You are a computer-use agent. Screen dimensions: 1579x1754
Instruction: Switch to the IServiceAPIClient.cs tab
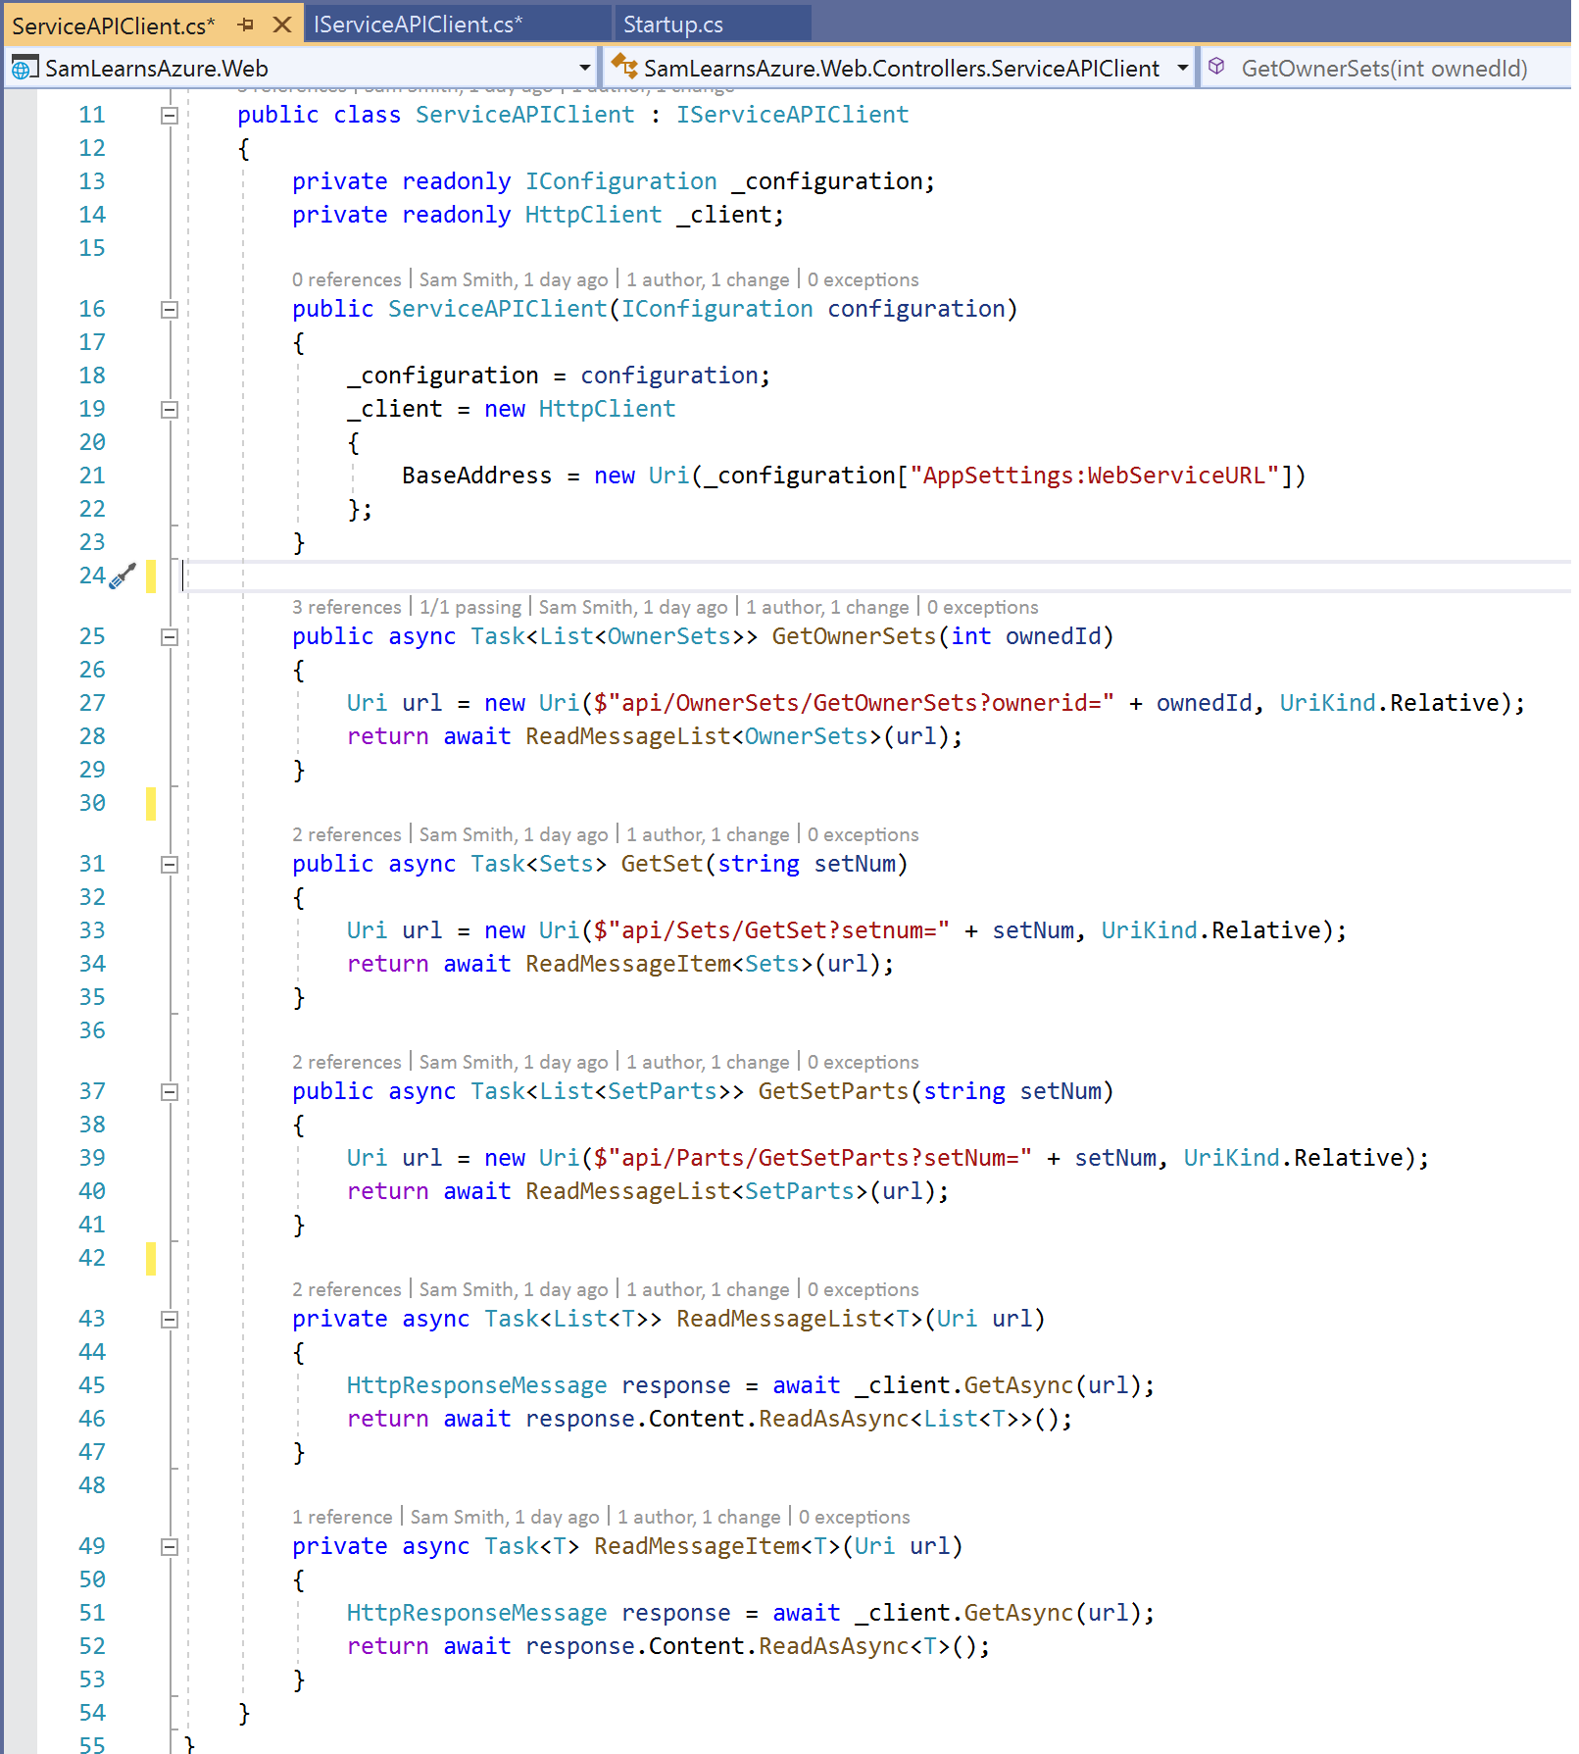coord(418,25)
